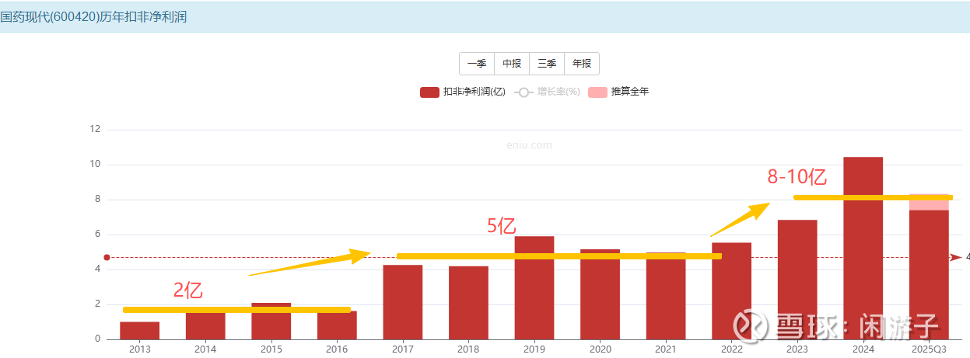Click the x-axis label 2017

tap(403, 349)
